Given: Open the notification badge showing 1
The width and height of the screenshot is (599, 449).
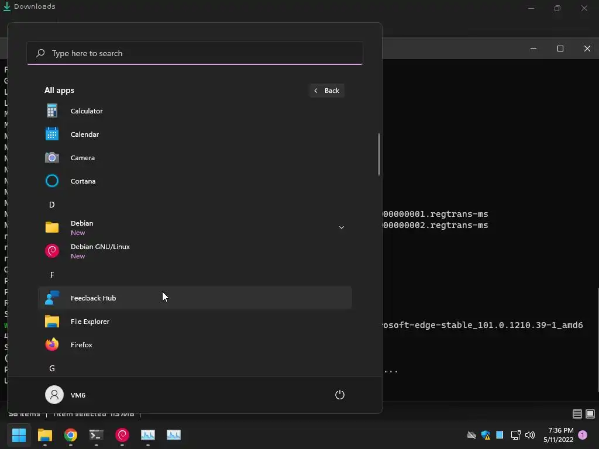Looking at the screenshot, I should pyautogui.click(x=583, y=434).
